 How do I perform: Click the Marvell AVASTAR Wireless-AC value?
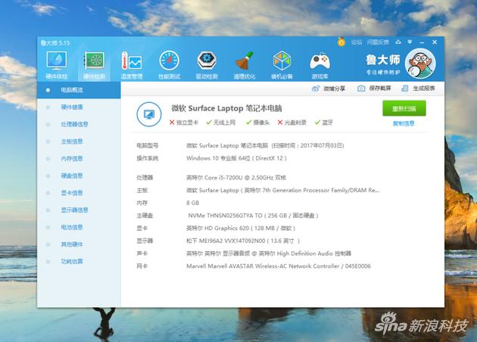coord(279,266)
